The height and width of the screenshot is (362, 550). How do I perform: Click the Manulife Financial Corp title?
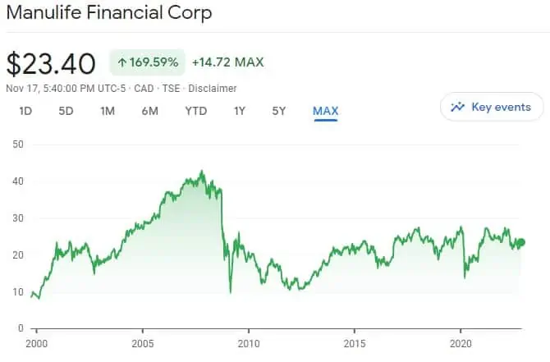[x=108, y=13]
